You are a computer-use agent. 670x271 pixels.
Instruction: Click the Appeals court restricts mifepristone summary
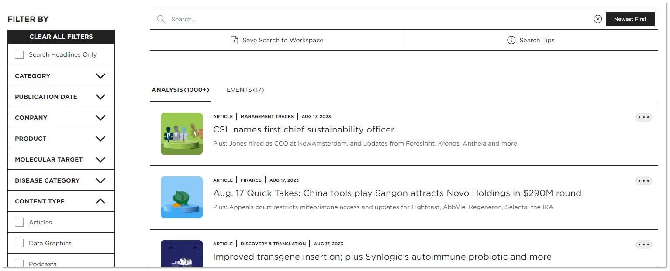coord(383,207)
